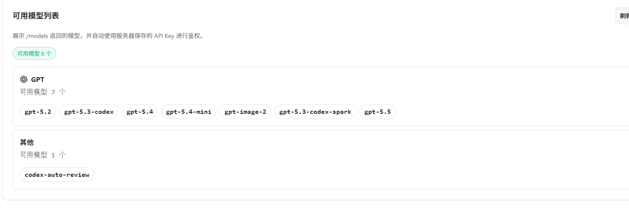Click the GPT group heading

coord(38,79)
